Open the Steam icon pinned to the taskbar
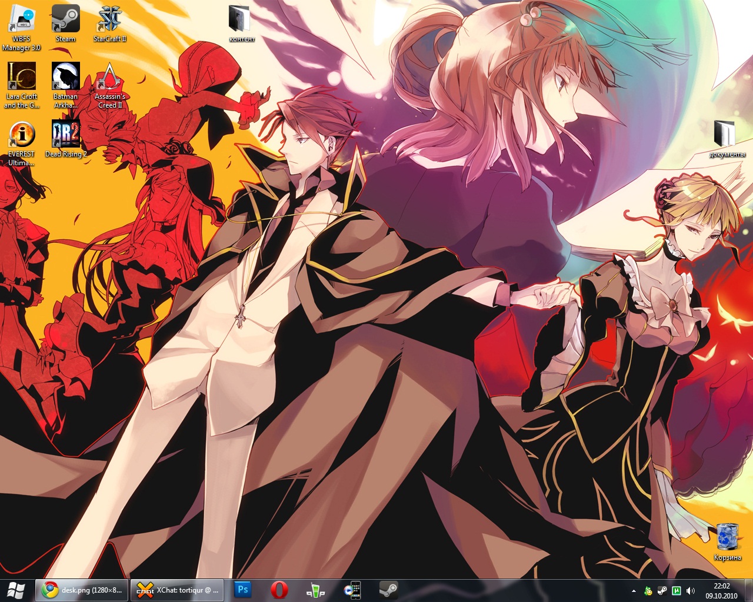This screenshot has height=602, width=753. [388, 590]
